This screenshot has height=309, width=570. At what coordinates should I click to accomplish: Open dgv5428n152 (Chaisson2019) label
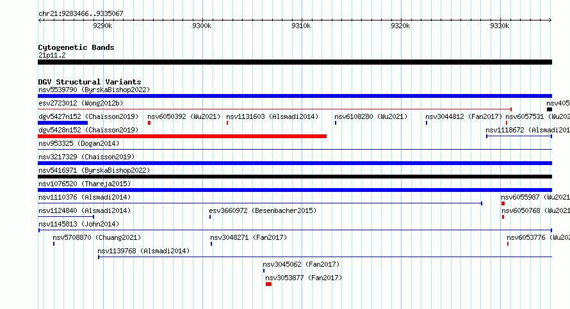pos(88,130)
